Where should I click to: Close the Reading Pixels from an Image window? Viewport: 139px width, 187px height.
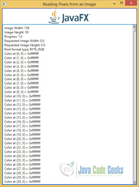tap(131, 3)
